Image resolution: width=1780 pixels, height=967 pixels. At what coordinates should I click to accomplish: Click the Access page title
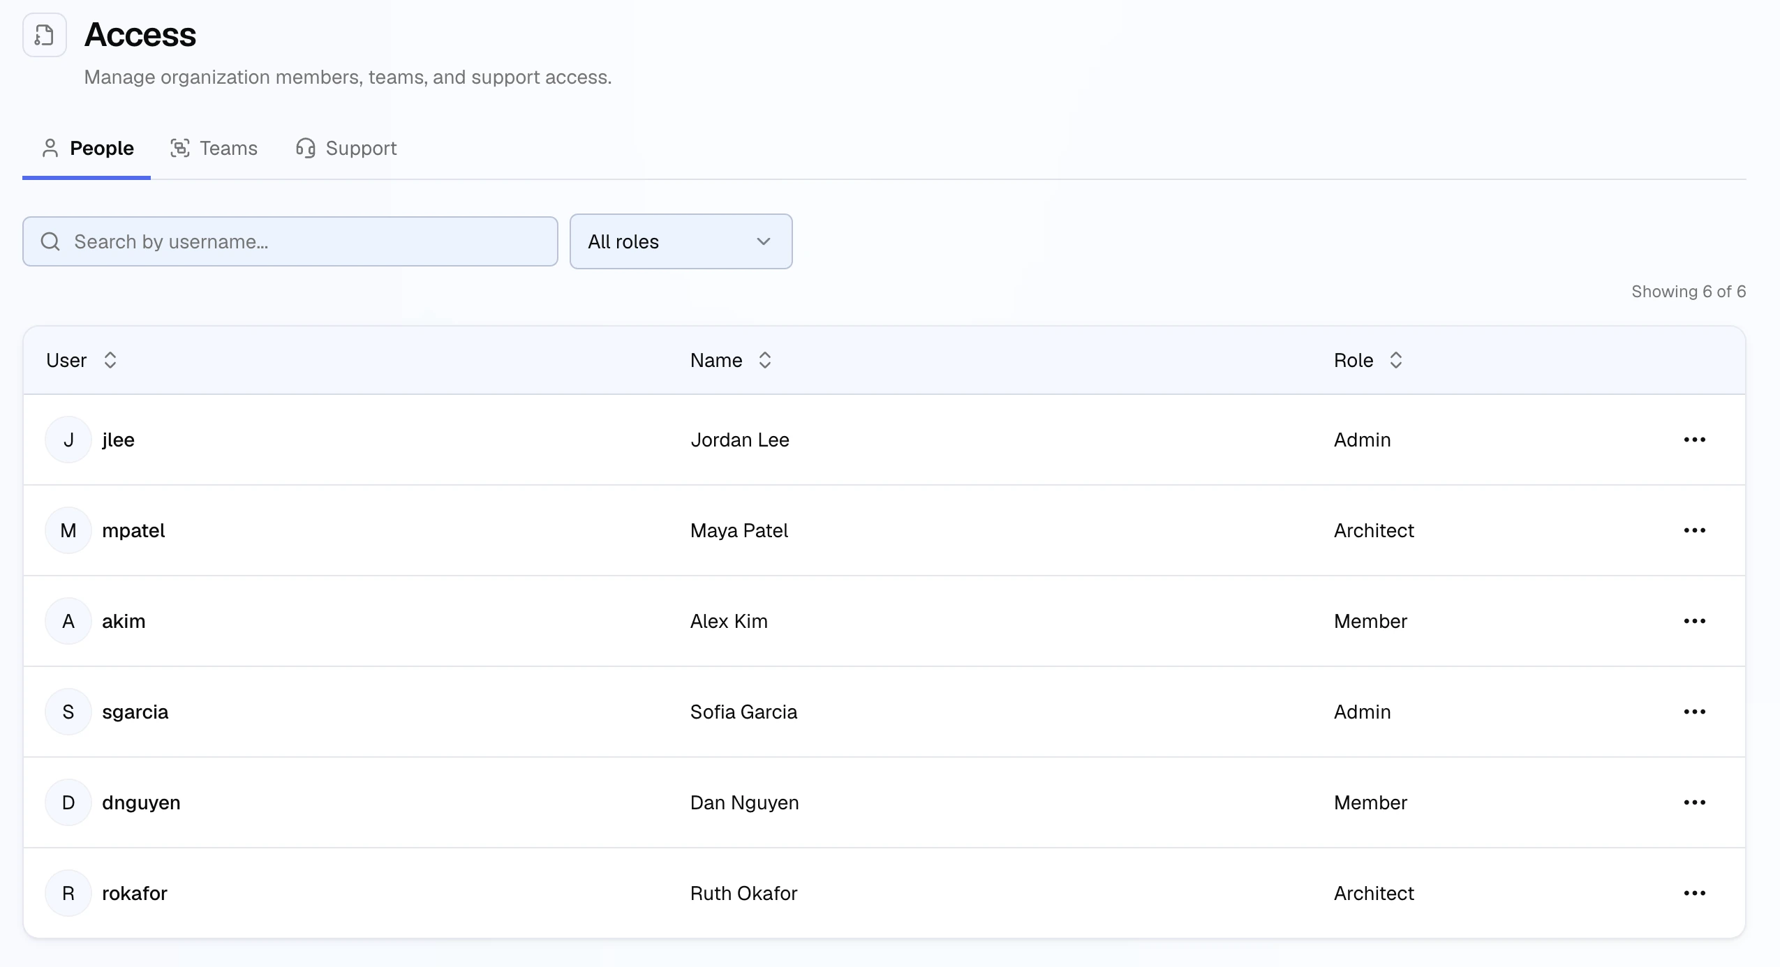coord(140,35)
